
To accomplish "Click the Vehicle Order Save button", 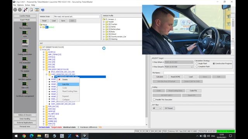I will click(63, 20).
